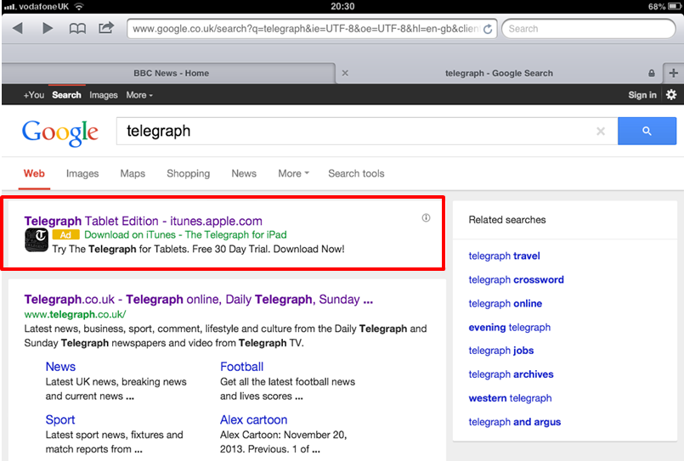The image size is (684, 461).
Task: Switch to the BBC News - Home tab
Action: [171, 73]
